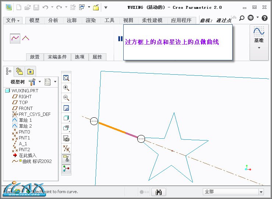Click the Save icon

click(36, 7)
